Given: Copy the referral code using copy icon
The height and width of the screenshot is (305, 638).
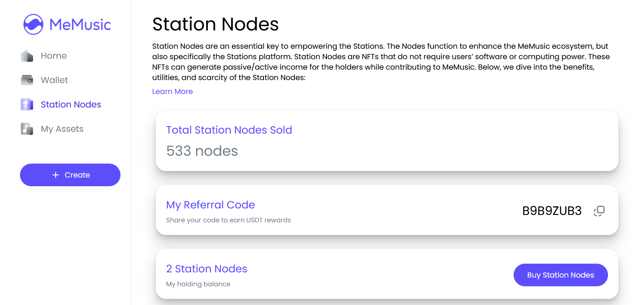Looking at the screenshot, I should pyautogui.click(x=599, y=211).
